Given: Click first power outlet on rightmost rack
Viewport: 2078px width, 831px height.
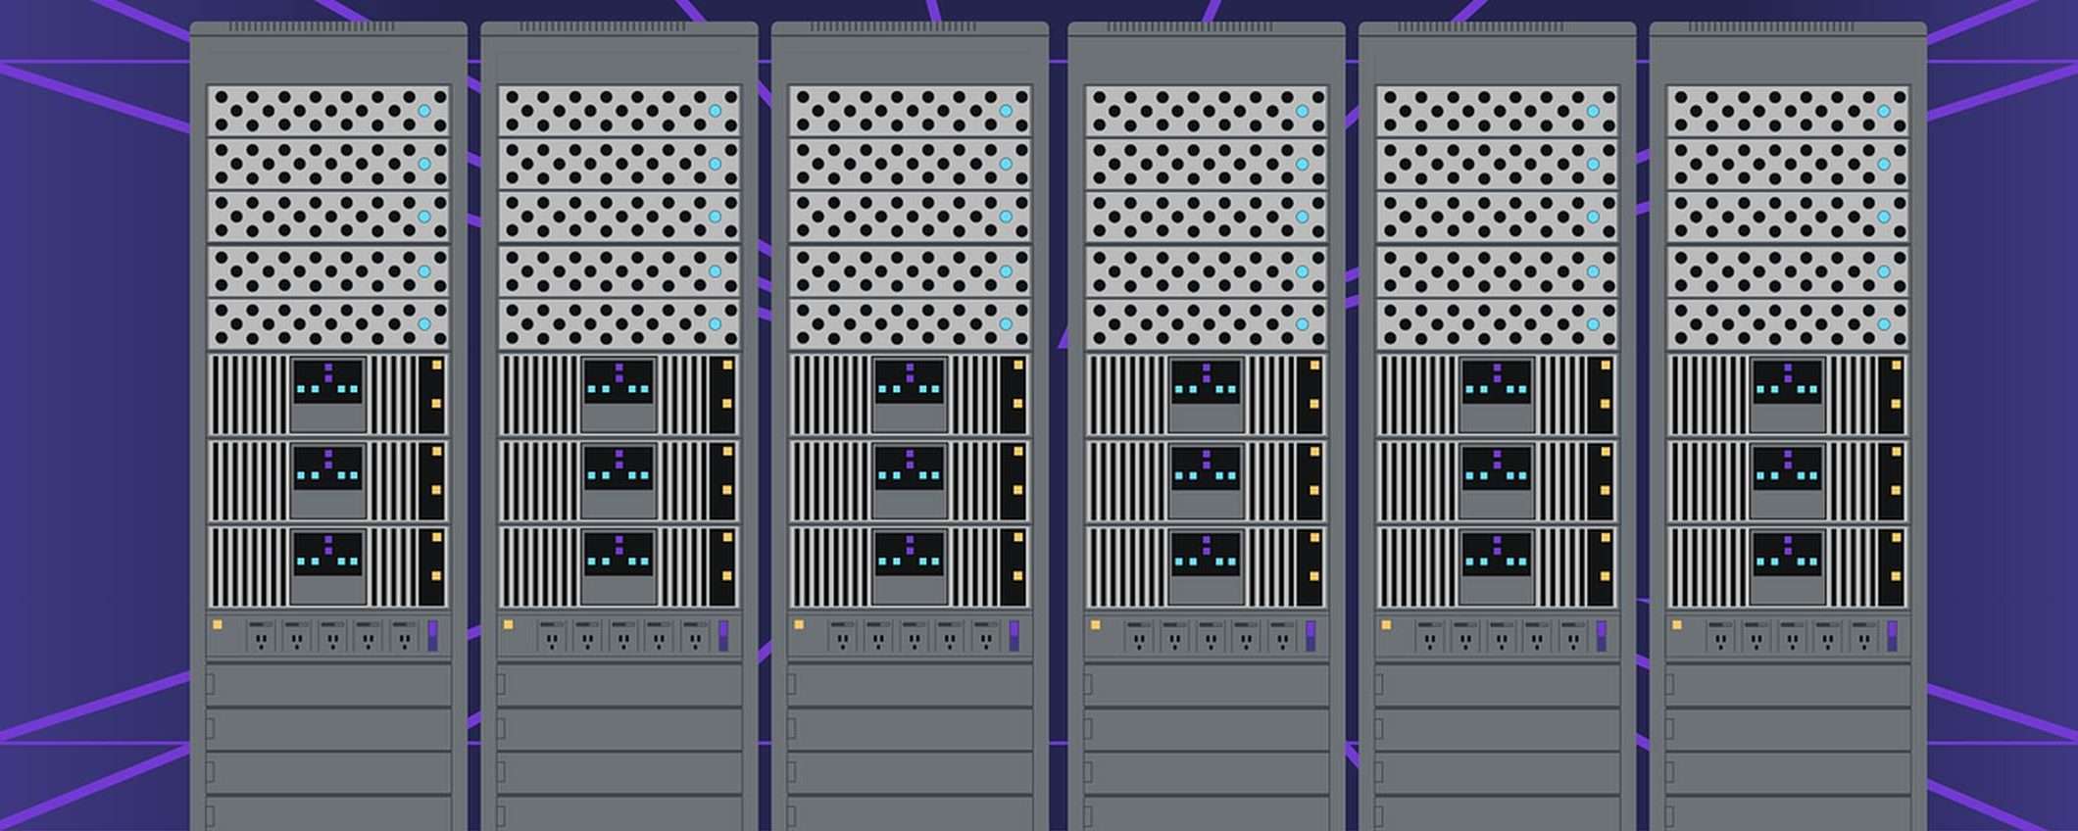Looking at the screenshot, I should point(1720,637).
